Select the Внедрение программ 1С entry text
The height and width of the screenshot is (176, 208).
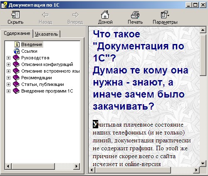[47, 91]
